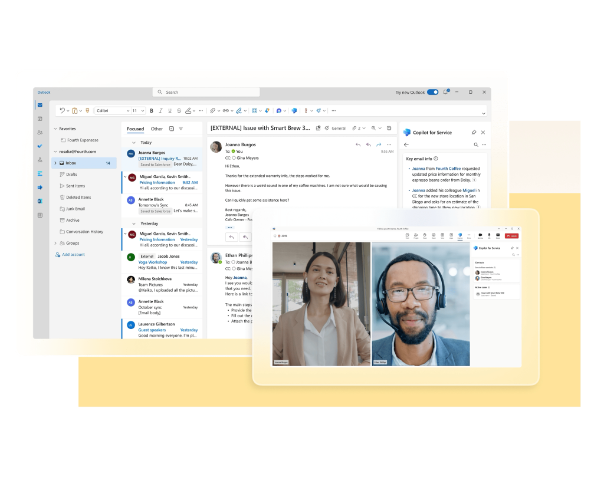Switch to the Focused tab
The width and height of the screenshot is (604, 480).
pyautogui.click(x=136, y=129)
